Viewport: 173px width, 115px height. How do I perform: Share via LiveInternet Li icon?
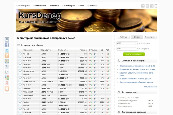pyautogui.click(x=7, y=72)
